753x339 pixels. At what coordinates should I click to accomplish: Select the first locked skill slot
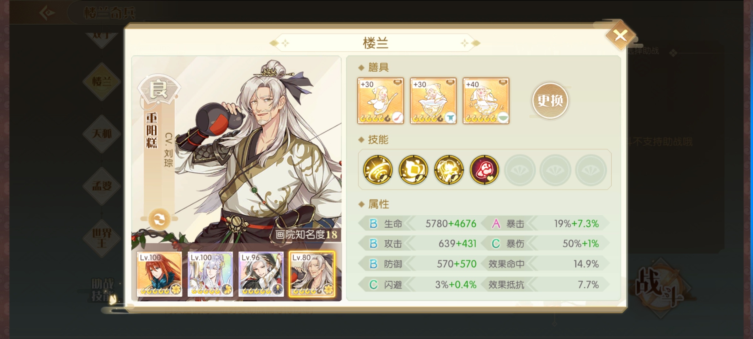click(x=520, y=170)
